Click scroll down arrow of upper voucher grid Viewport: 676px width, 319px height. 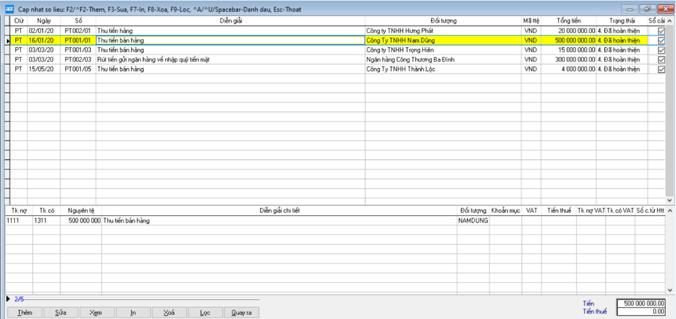[669, 200]
